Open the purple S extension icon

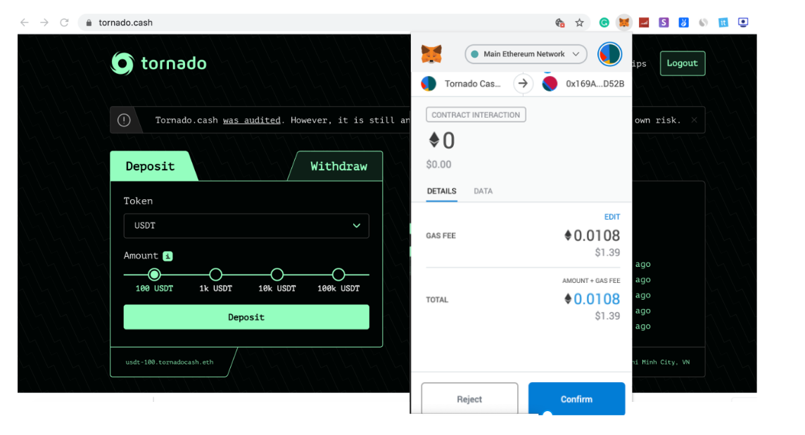click(664, 23)
